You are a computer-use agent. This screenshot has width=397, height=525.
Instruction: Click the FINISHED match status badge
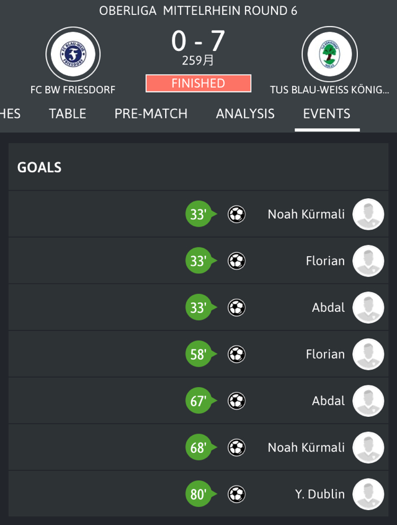198,83
